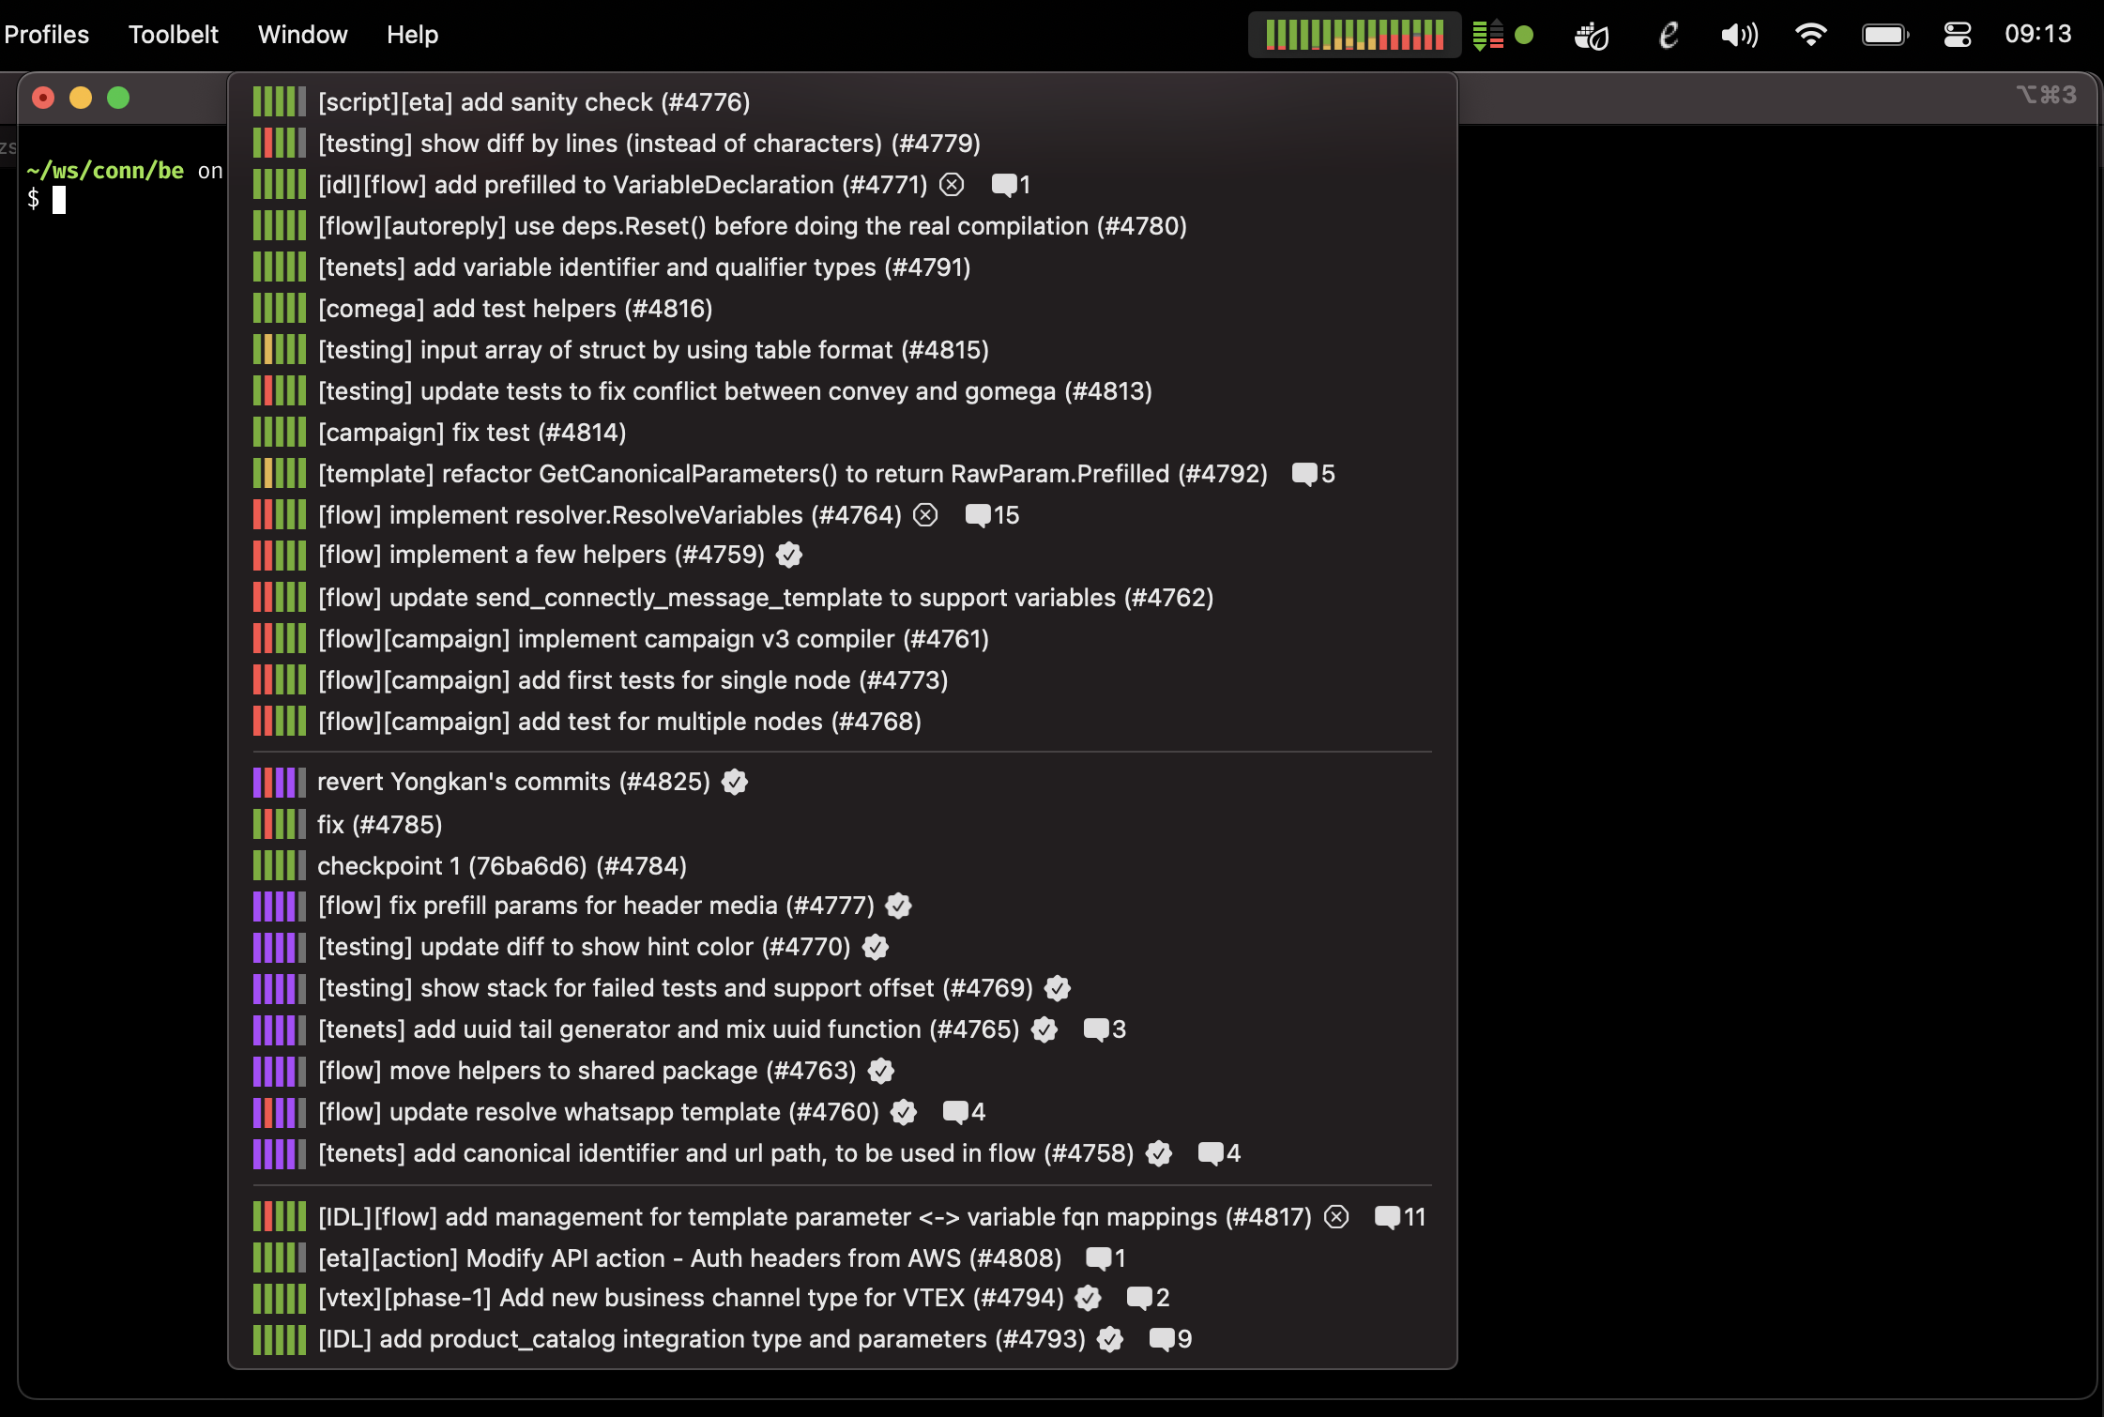The height and width of the screenshot is (1417, 2104).
Task: Click the approved badge on PR #4763
Action: (881, 1071)
